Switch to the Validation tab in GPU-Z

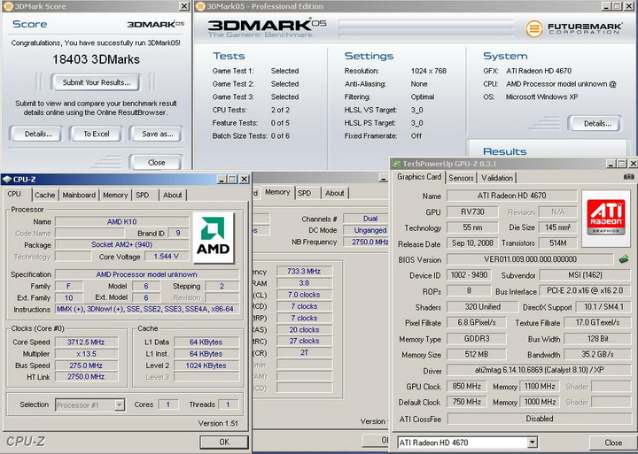click(497, 178)
